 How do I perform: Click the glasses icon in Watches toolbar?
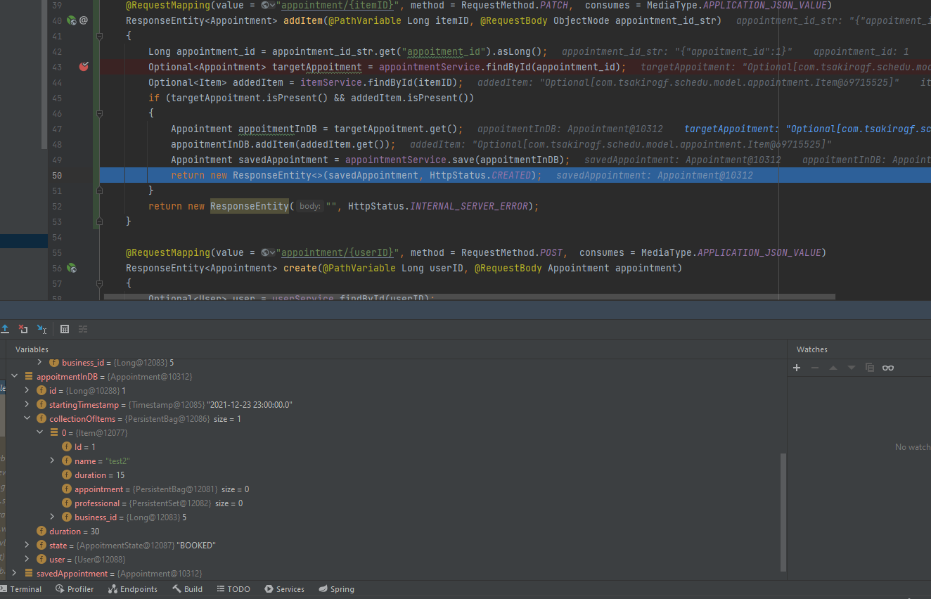(x=888, y=368)
